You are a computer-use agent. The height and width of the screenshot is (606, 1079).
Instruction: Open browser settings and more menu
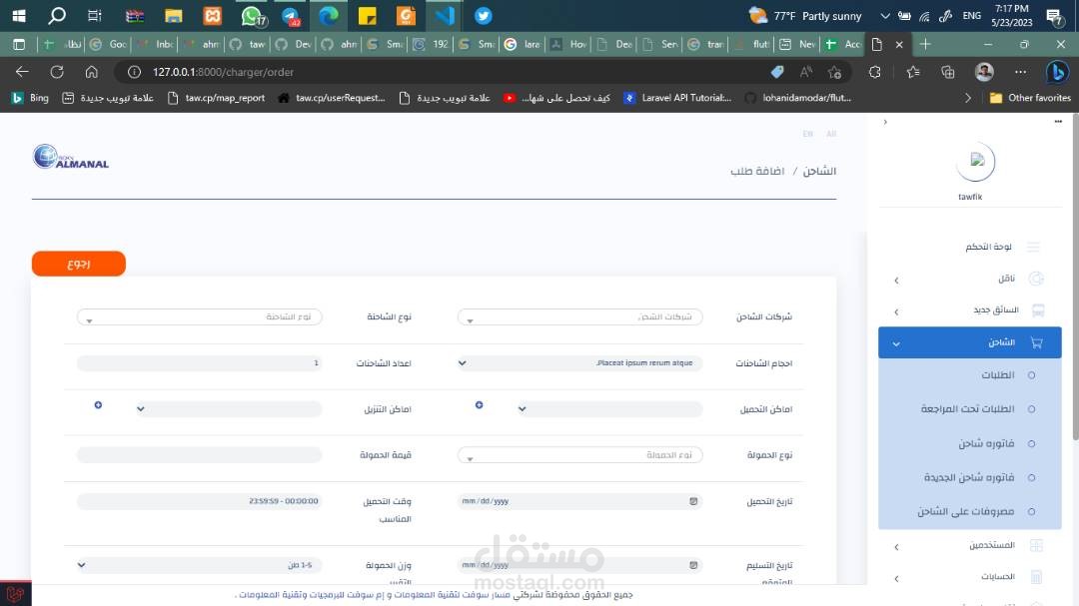(x=1020, y=72)
